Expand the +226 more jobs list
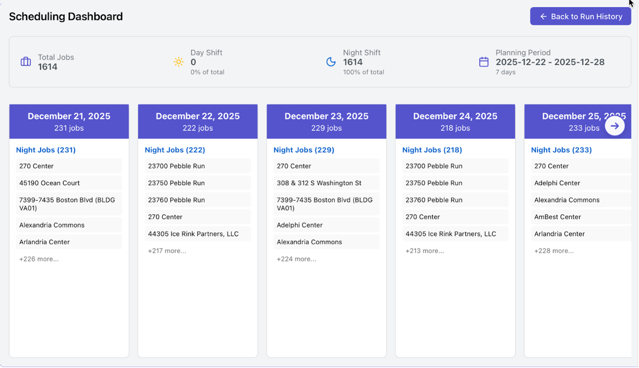 coord(39,259)
